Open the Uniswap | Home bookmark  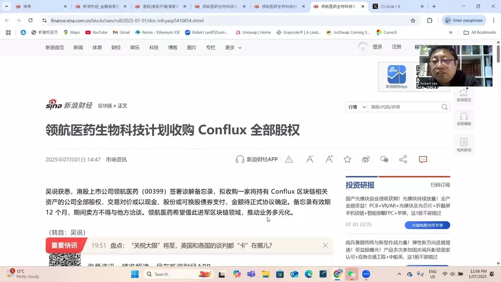click(253, 32)
